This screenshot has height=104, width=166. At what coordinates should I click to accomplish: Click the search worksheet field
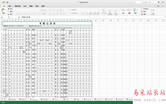tap(147, 2)
